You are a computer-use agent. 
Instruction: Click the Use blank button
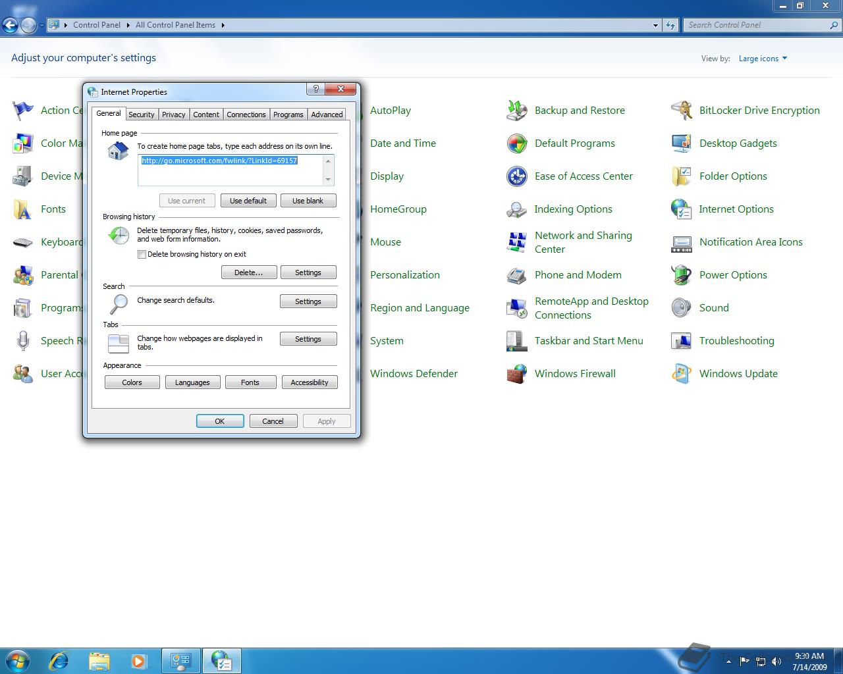(x=308, y=201)
